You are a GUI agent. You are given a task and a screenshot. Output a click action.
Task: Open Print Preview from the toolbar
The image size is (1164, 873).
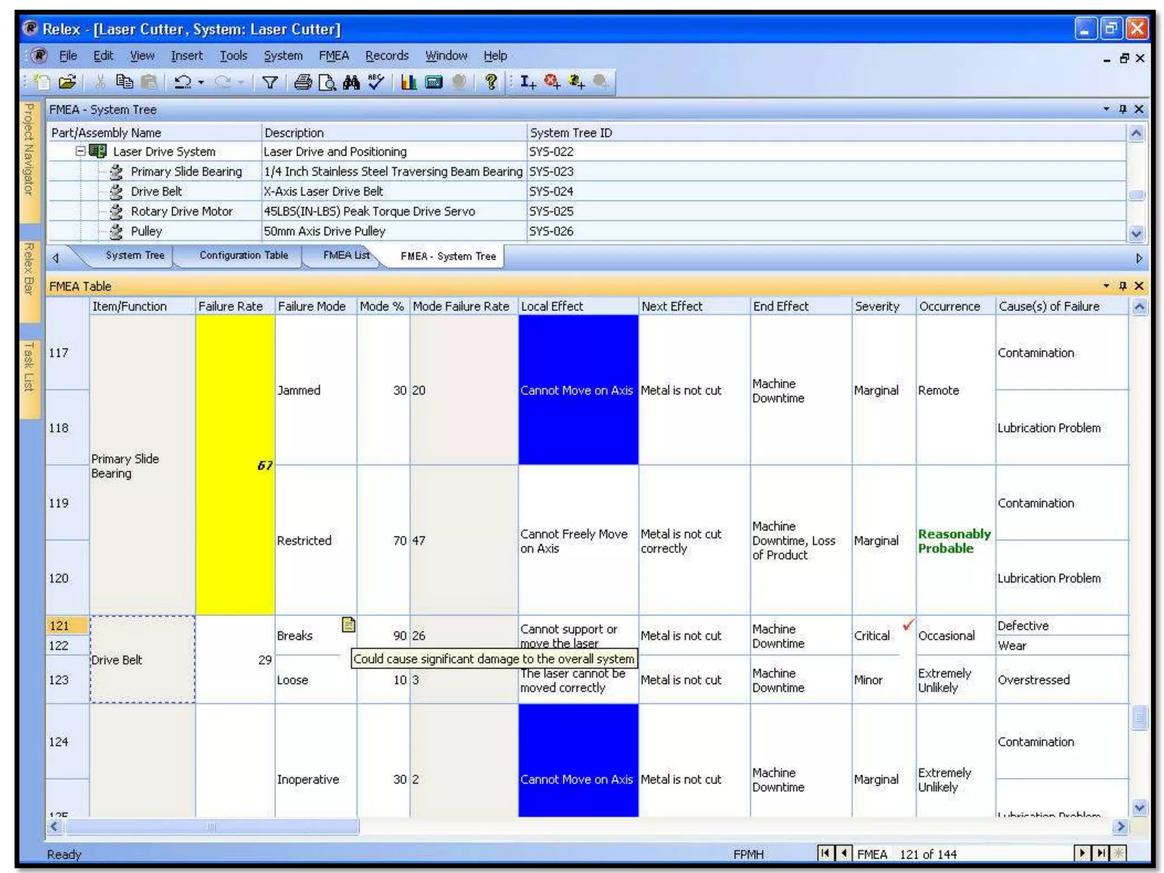click(x=327, y=83)
